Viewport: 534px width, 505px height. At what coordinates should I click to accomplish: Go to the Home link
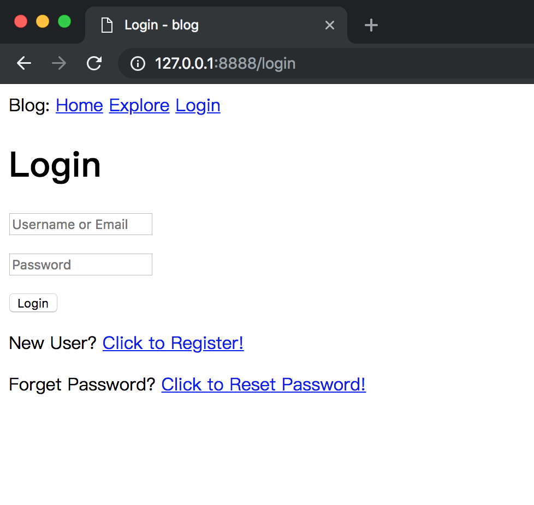tap(79, 105)
